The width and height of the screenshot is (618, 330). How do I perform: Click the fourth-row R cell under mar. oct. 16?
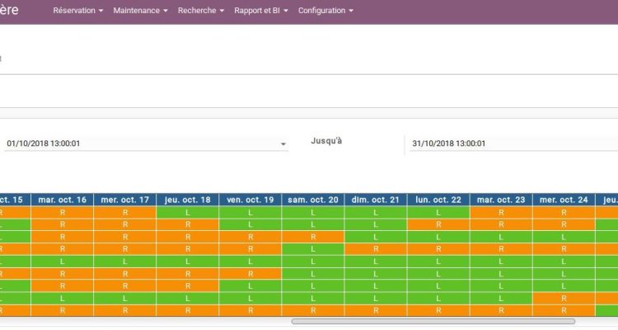click(x=63, y=249)
